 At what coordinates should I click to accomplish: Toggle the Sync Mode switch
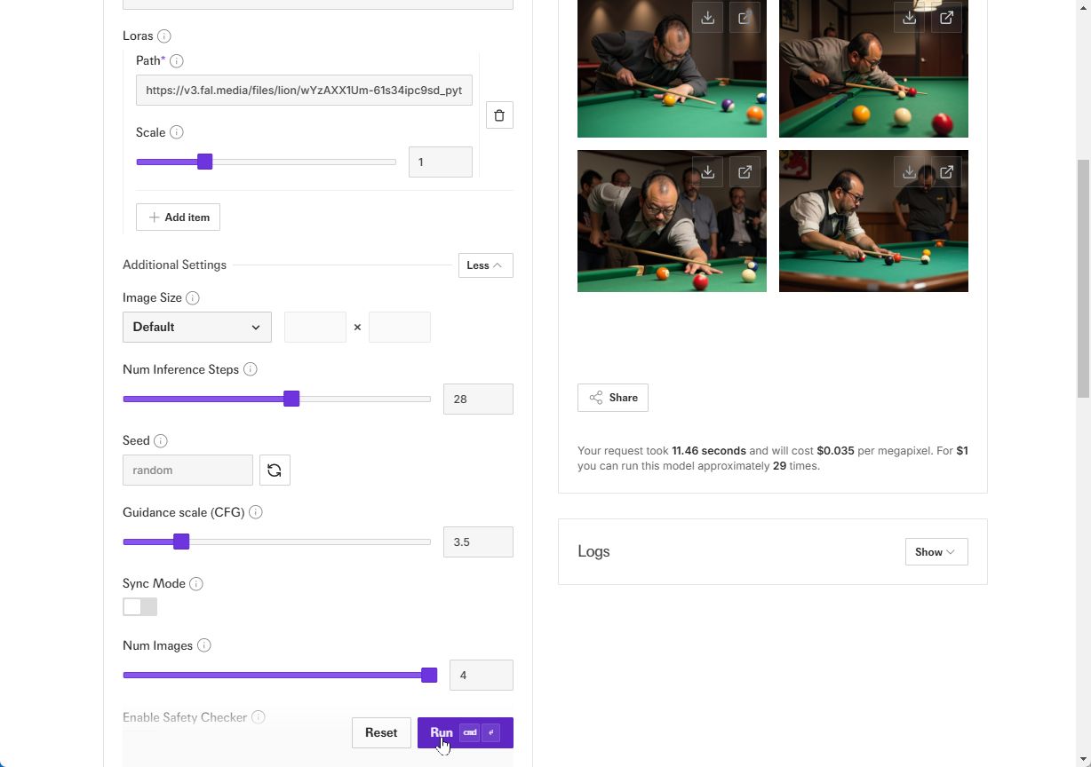pyautogui.click(x=139, y=607)
